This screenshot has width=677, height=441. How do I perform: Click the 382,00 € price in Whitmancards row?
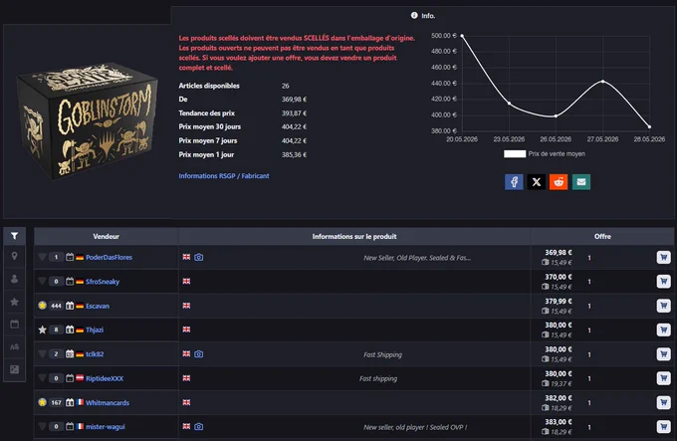coord(558,398)
